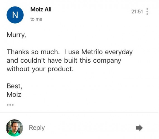Screen dimensions: 159x139
Task: Open the sender's blue N avatar
Action: [15, 15]
